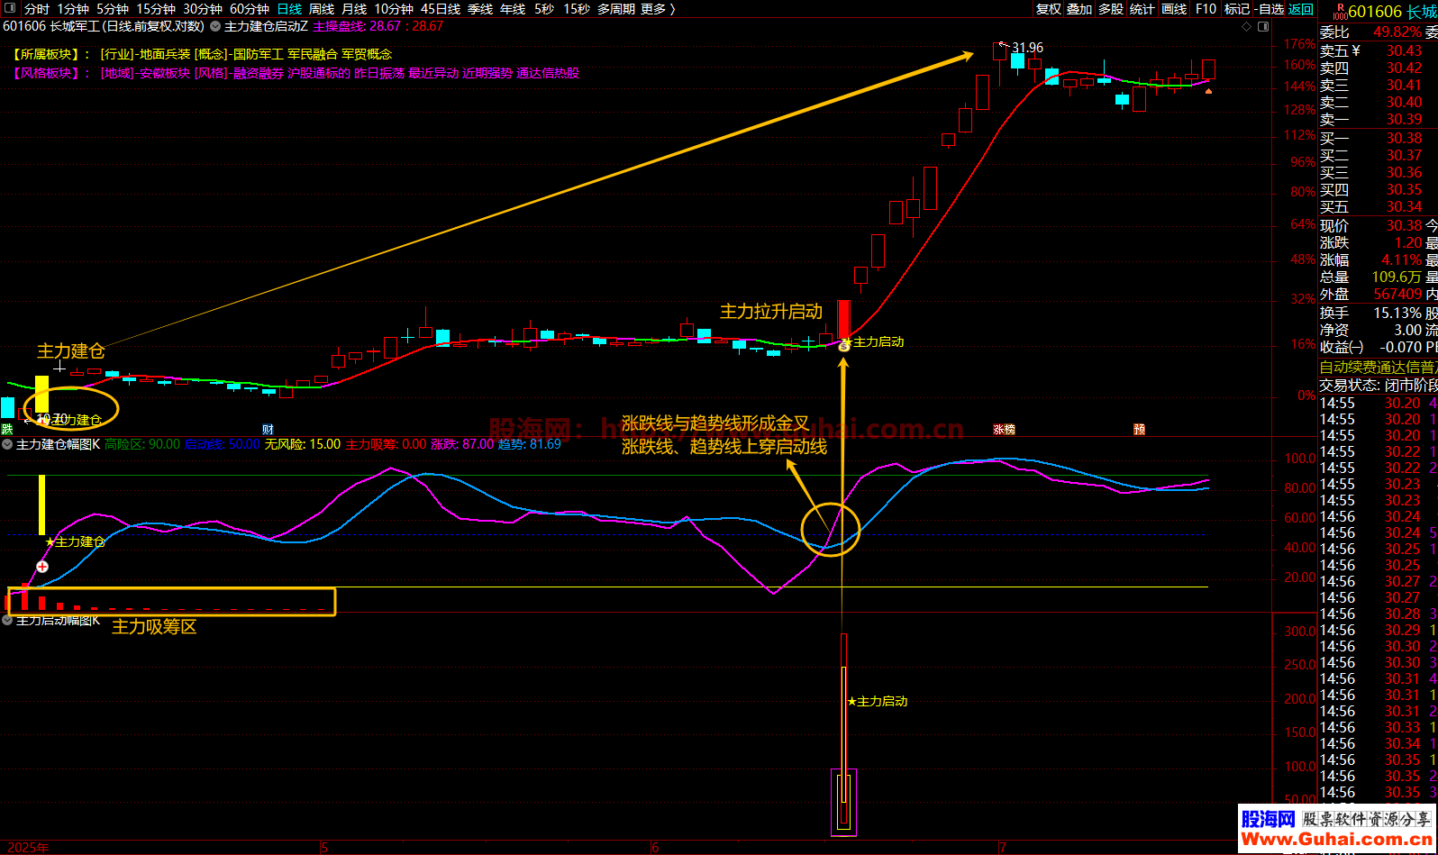The width and height of the screenshot is (1438, 855).
Task: Click the 统计 statistics button
Action: pyautogui.click(x=1142, y=9)
